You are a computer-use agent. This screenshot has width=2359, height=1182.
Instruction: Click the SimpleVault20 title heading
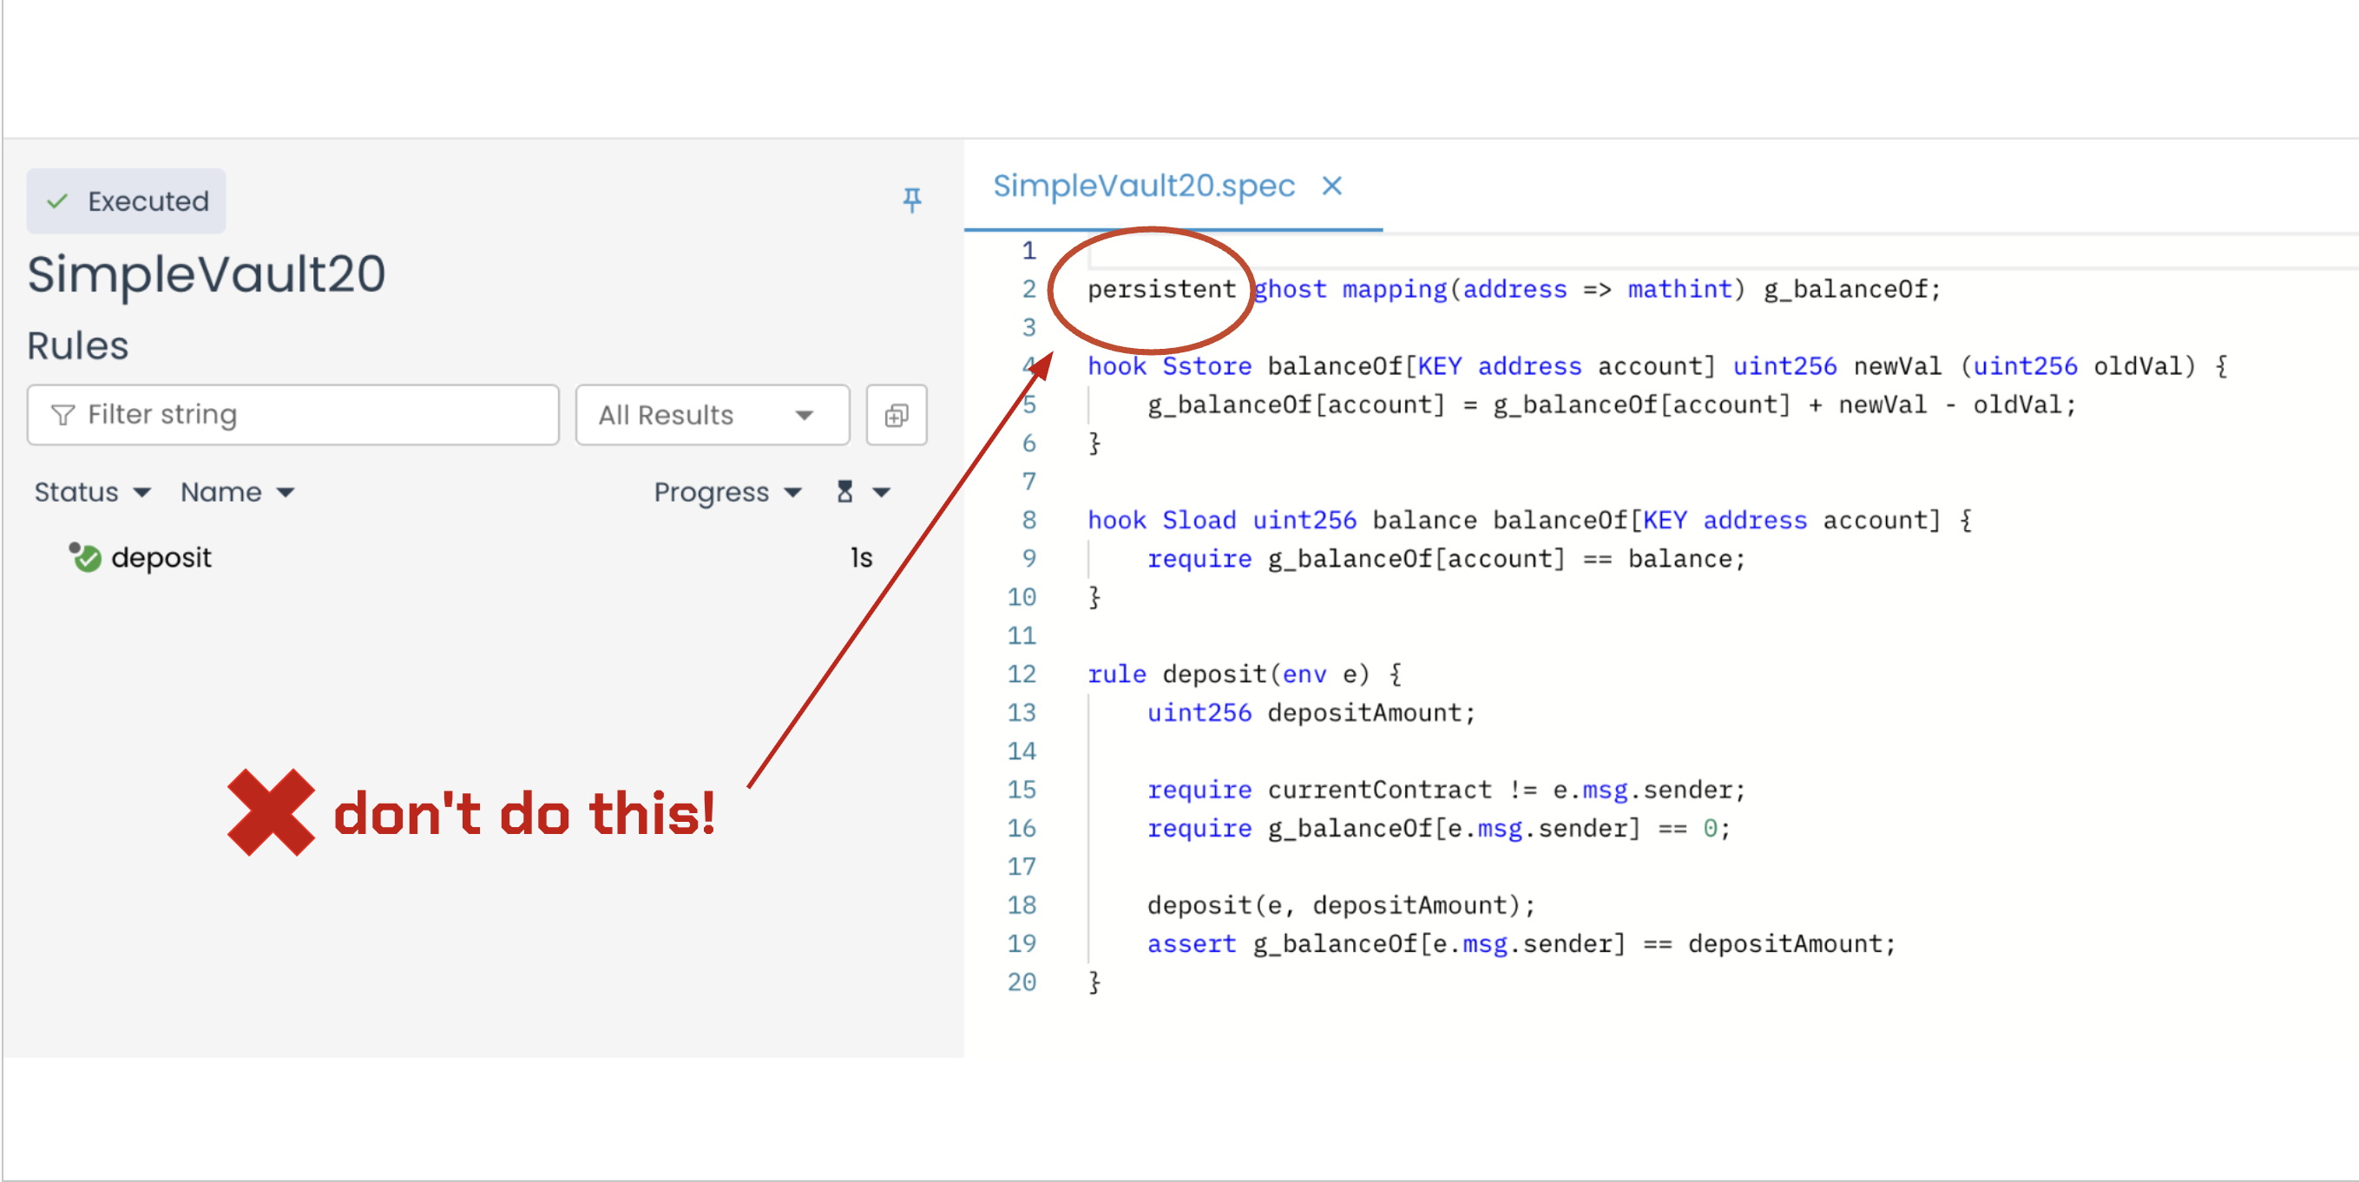(x=206, y=273)
